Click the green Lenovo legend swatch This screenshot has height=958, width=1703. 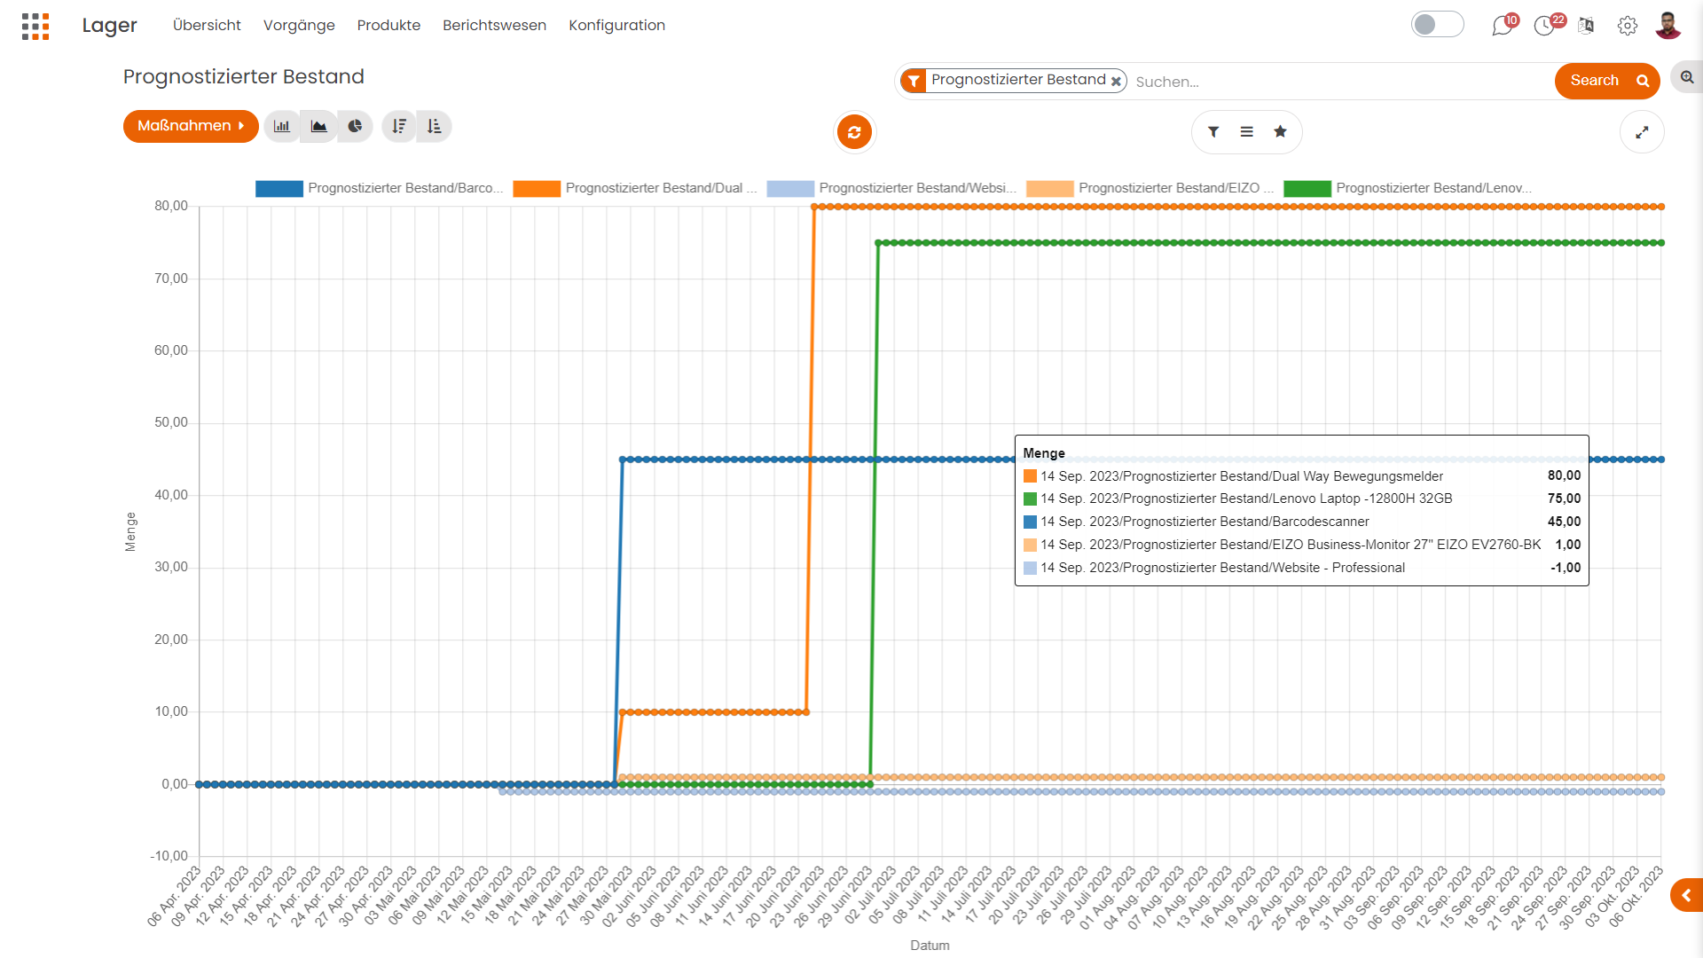pos(1307,188)
